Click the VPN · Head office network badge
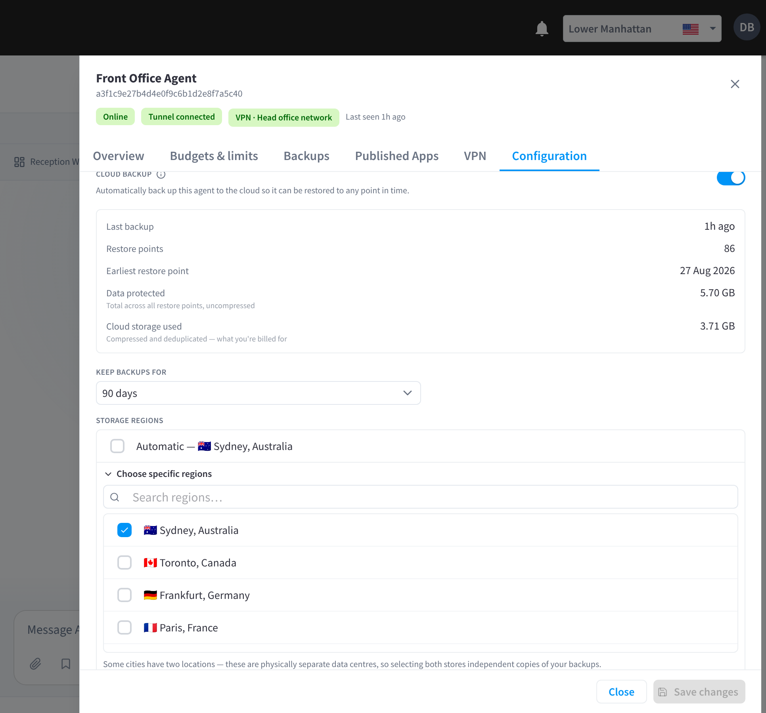Image resolution: width=766 pixels, height=713 pixels. pyautogui.click(x=283, y=118)
